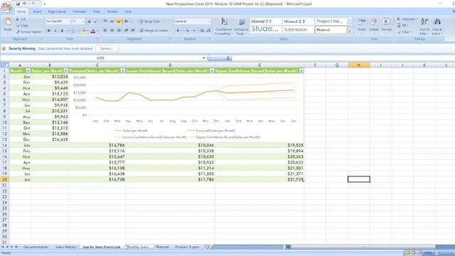Toggle Center horizontal alignment
Viewport: 455px width, 256px height.
pyautogui.click(x=112, y=31)
